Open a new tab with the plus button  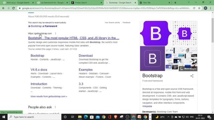(175, 3)
